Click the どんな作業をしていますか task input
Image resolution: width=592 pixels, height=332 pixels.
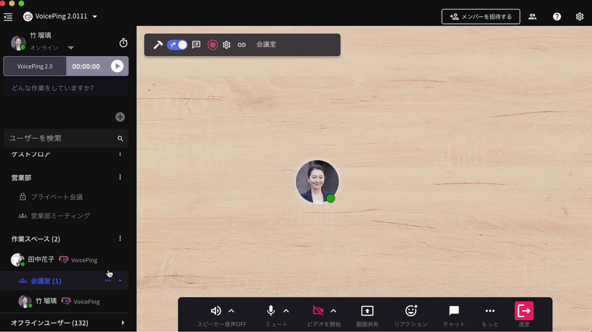tap(66, 88)
